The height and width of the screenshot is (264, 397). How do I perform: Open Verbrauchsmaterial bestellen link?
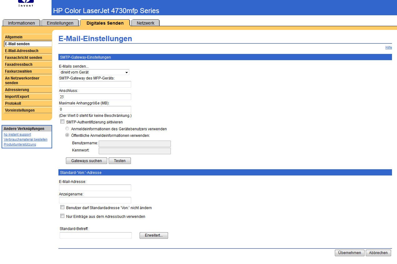(x=26, y=140)
